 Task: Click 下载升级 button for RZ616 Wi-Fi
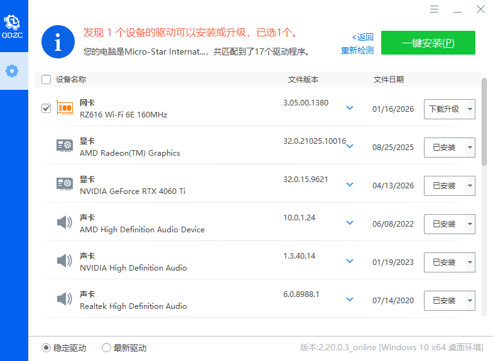[445, 109]
